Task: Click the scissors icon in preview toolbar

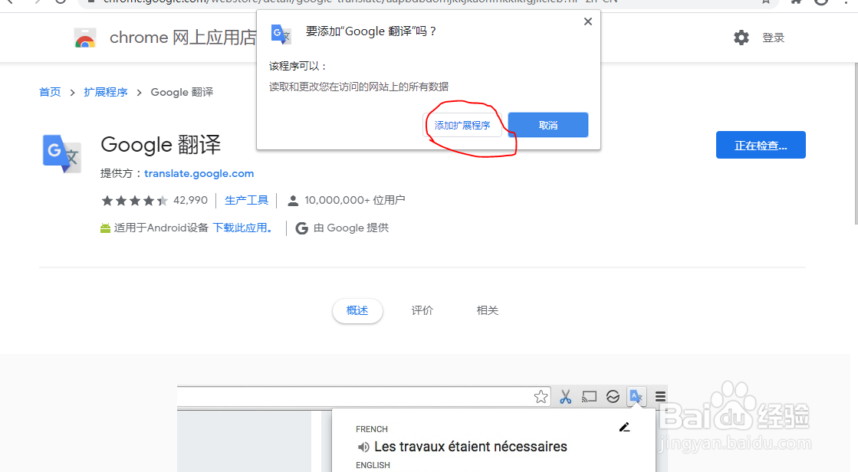Action: click(565, 396)
